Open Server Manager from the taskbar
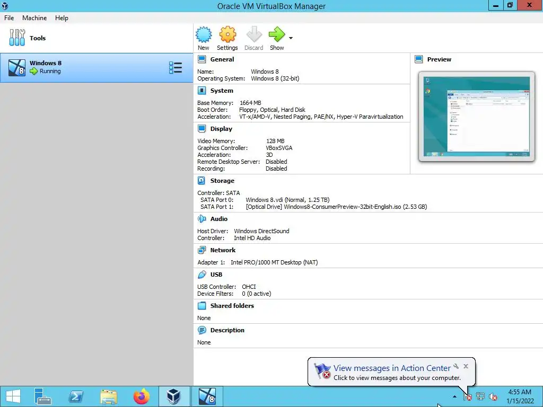This screenshot has width=543, height=407. click(x=43, y=396)
